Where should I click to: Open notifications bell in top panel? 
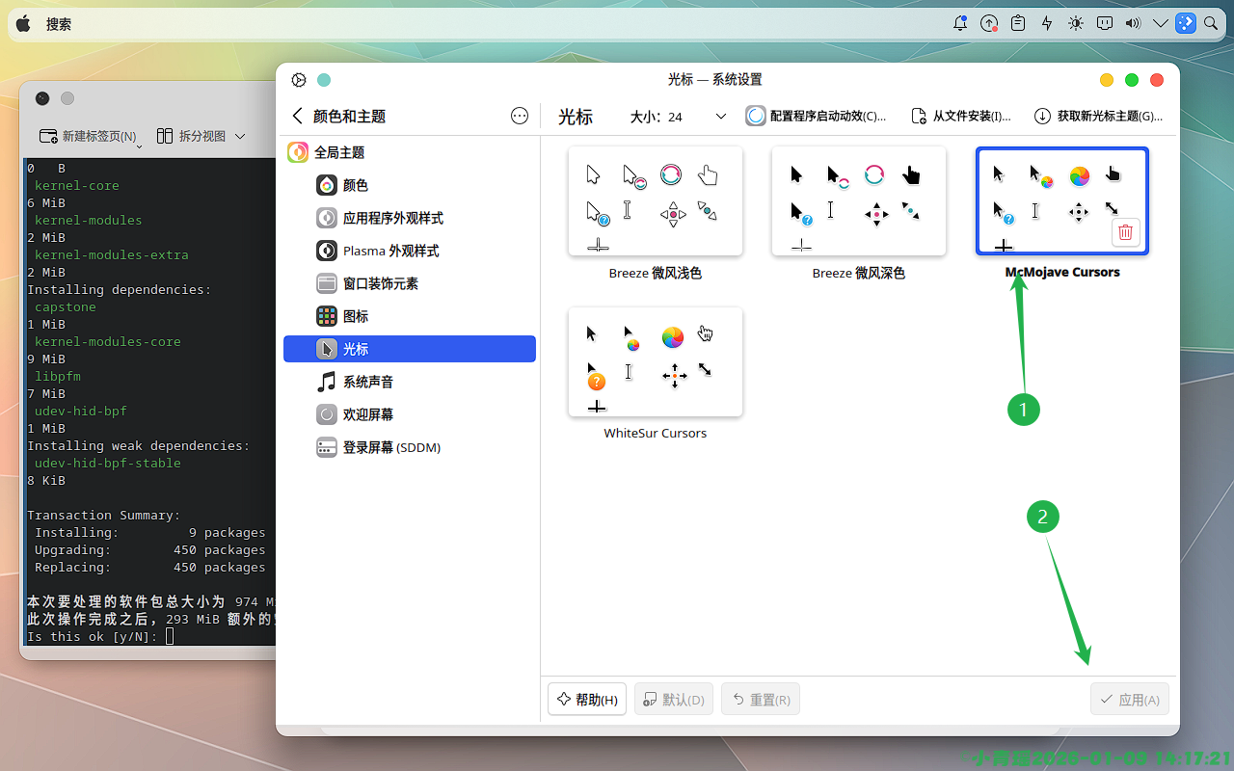click(x=959, y=24)
